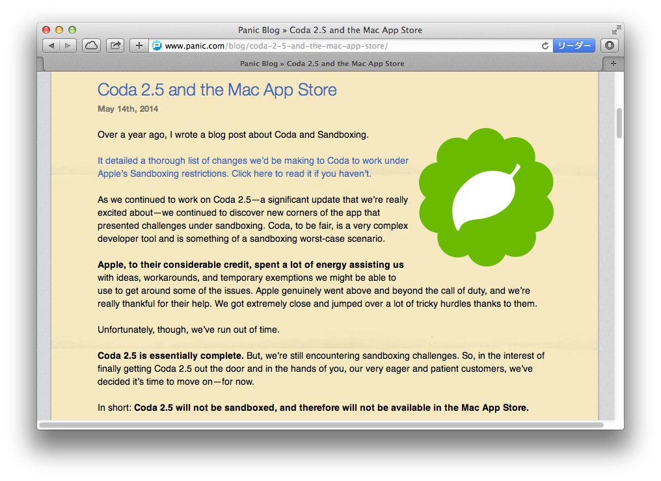The height and width of the screenshot is (481, 661).
Task: Close the window with the red button
Action: pyautogui.click(x=46, y=30)
